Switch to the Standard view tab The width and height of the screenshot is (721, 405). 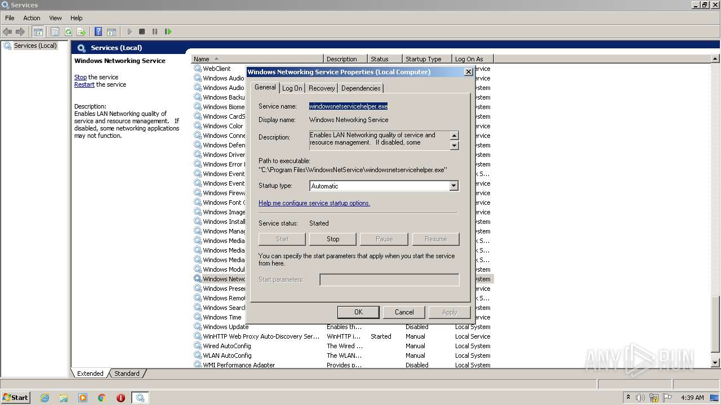[127, 373]
